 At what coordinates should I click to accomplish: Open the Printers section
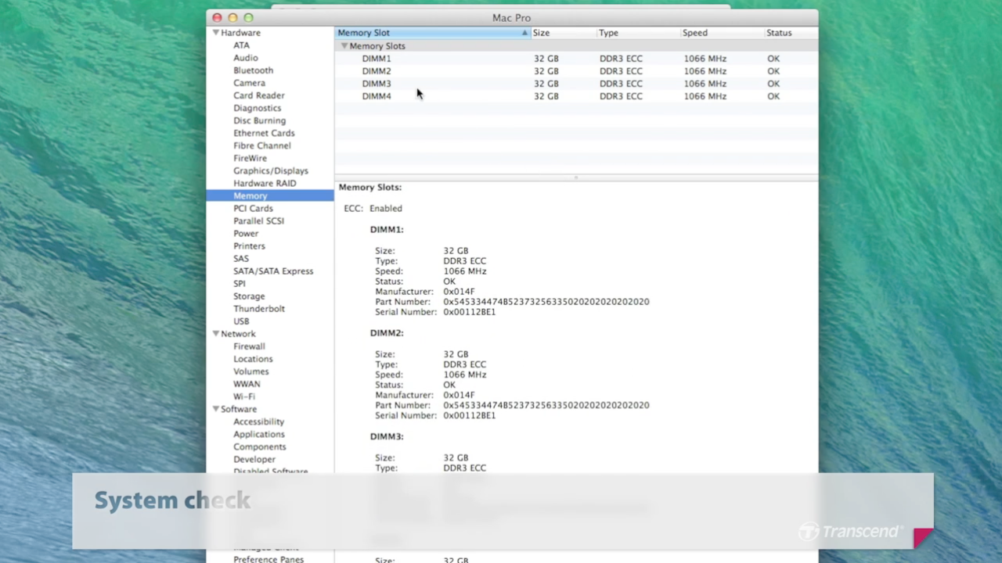click(249, 246)
